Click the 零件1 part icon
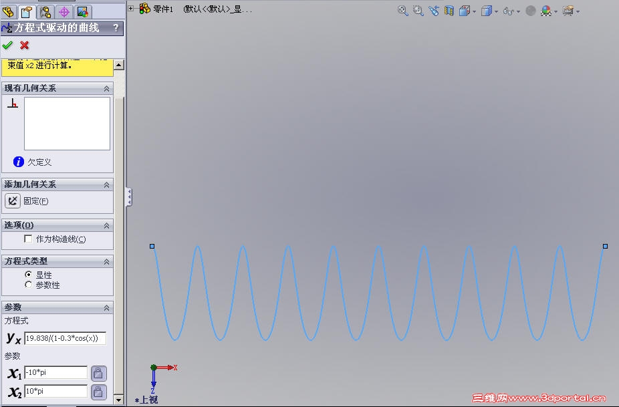619x407 pixels. (145, 8)
